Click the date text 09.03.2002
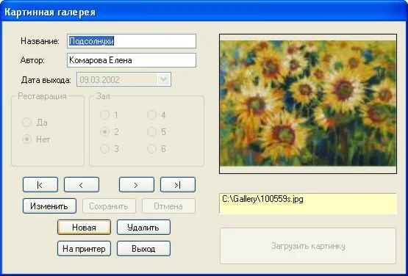Screen dimensions: 408x276 coord(99,79)
